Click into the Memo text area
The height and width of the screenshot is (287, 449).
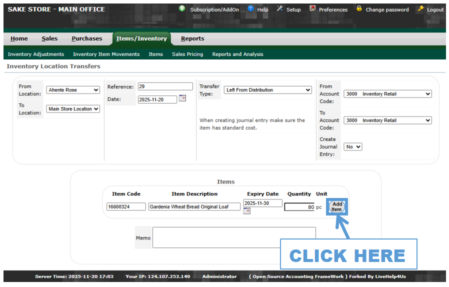click(234, 237)
